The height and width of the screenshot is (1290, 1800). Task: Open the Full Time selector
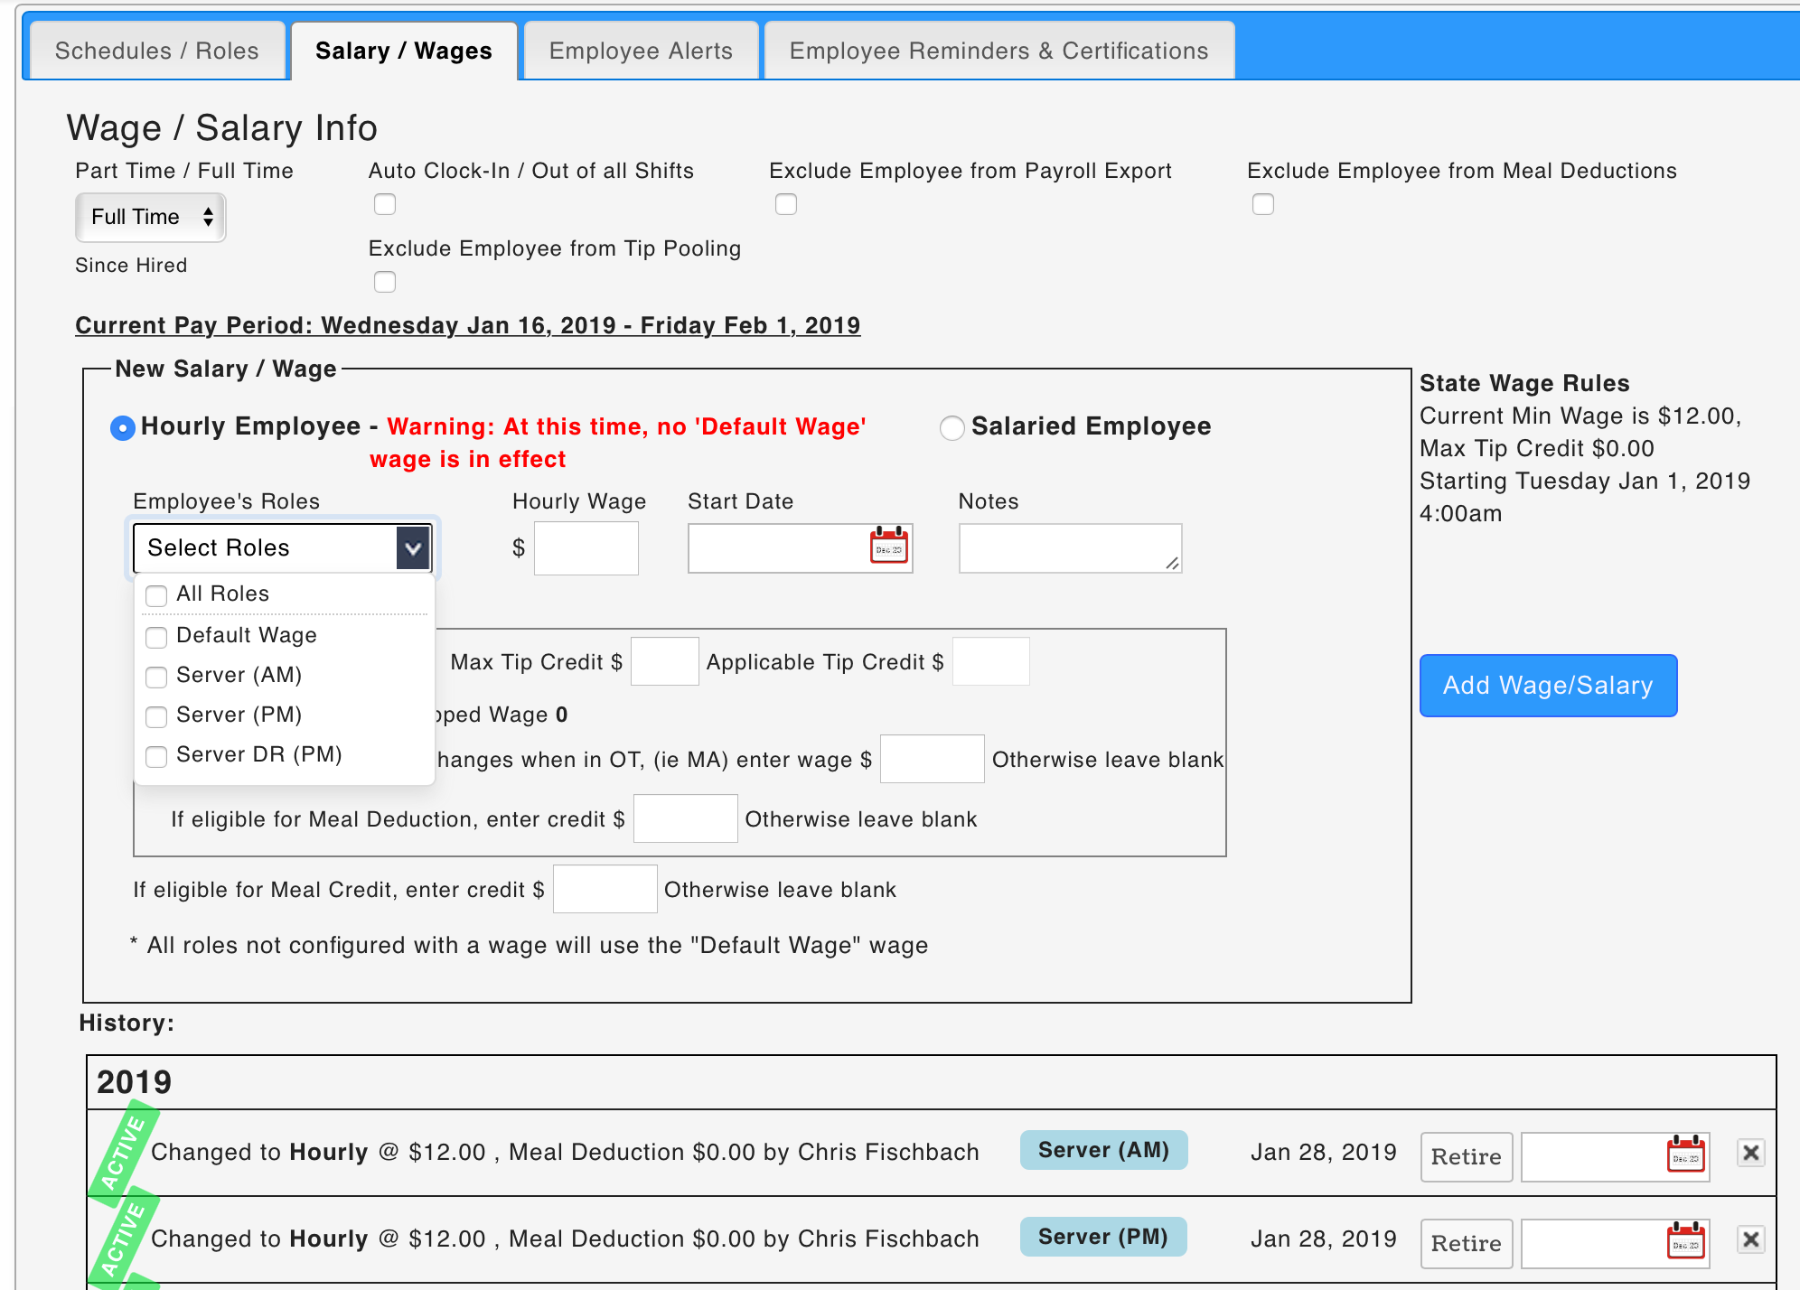coord(151,218)
